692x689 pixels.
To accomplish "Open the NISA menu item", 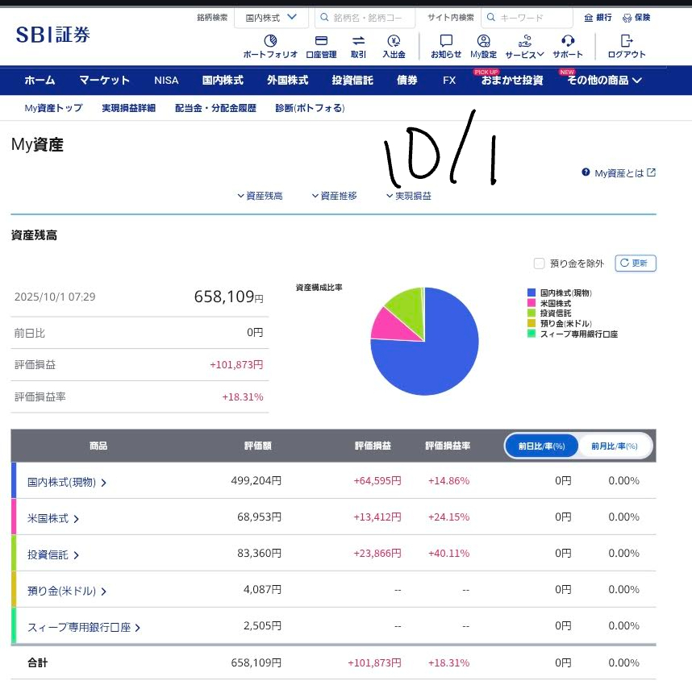I will (x=166, y=80).
